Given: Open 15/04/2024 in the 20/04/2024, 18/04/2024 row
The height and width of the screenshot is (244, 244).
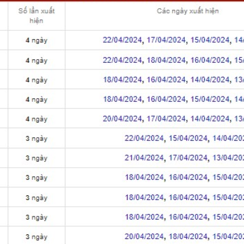Looking at the screenshot, I should tap(228, 237).
